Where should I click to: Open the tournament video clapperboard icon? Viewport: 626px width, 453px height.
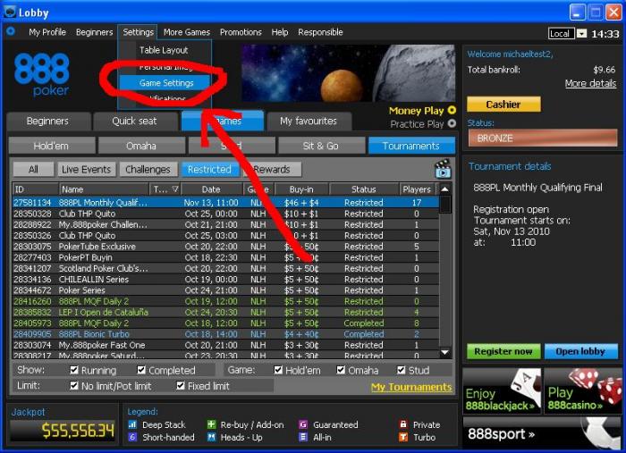tap(443, 168)
